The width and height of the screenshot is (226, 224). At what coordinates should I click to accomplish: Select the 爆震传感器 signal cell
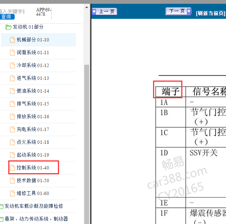206,216
